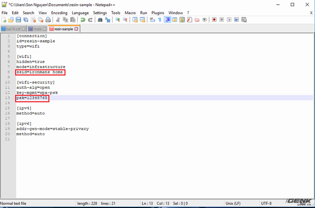Save the current file with the Save icon
Screen dimensions: 315x208
pyautogui.click(x=18, y=20)
